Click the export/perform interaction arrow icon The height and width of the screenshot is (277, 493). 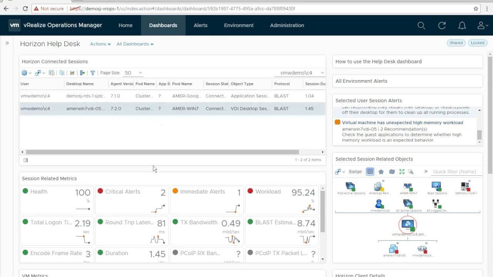click(x=82, y=73)
